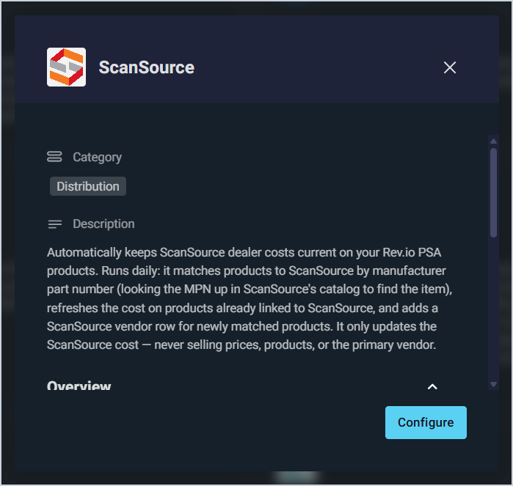Image resolution: width=513 pixels, height=486 pixels.
Task: Click the Category label text
Action: point(97,157)
